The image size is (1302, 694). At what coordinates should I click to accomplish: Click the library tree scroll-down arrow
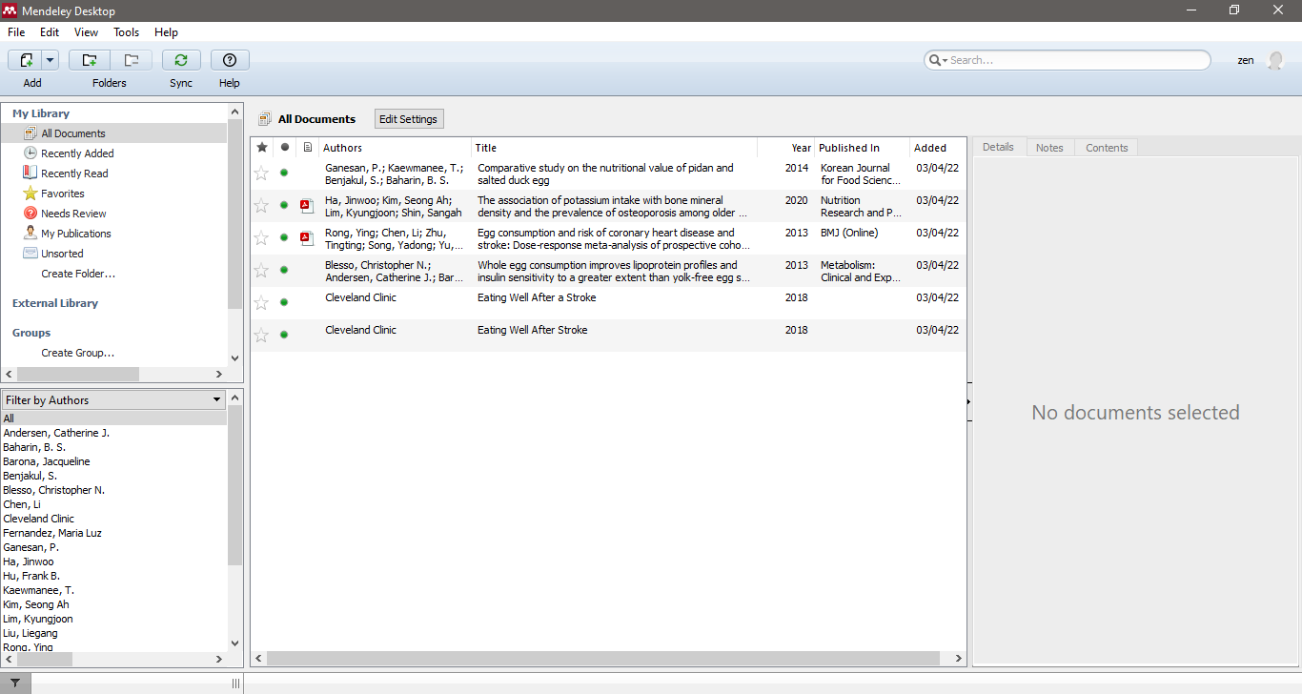pyautogui.click(x=235, y=358)
